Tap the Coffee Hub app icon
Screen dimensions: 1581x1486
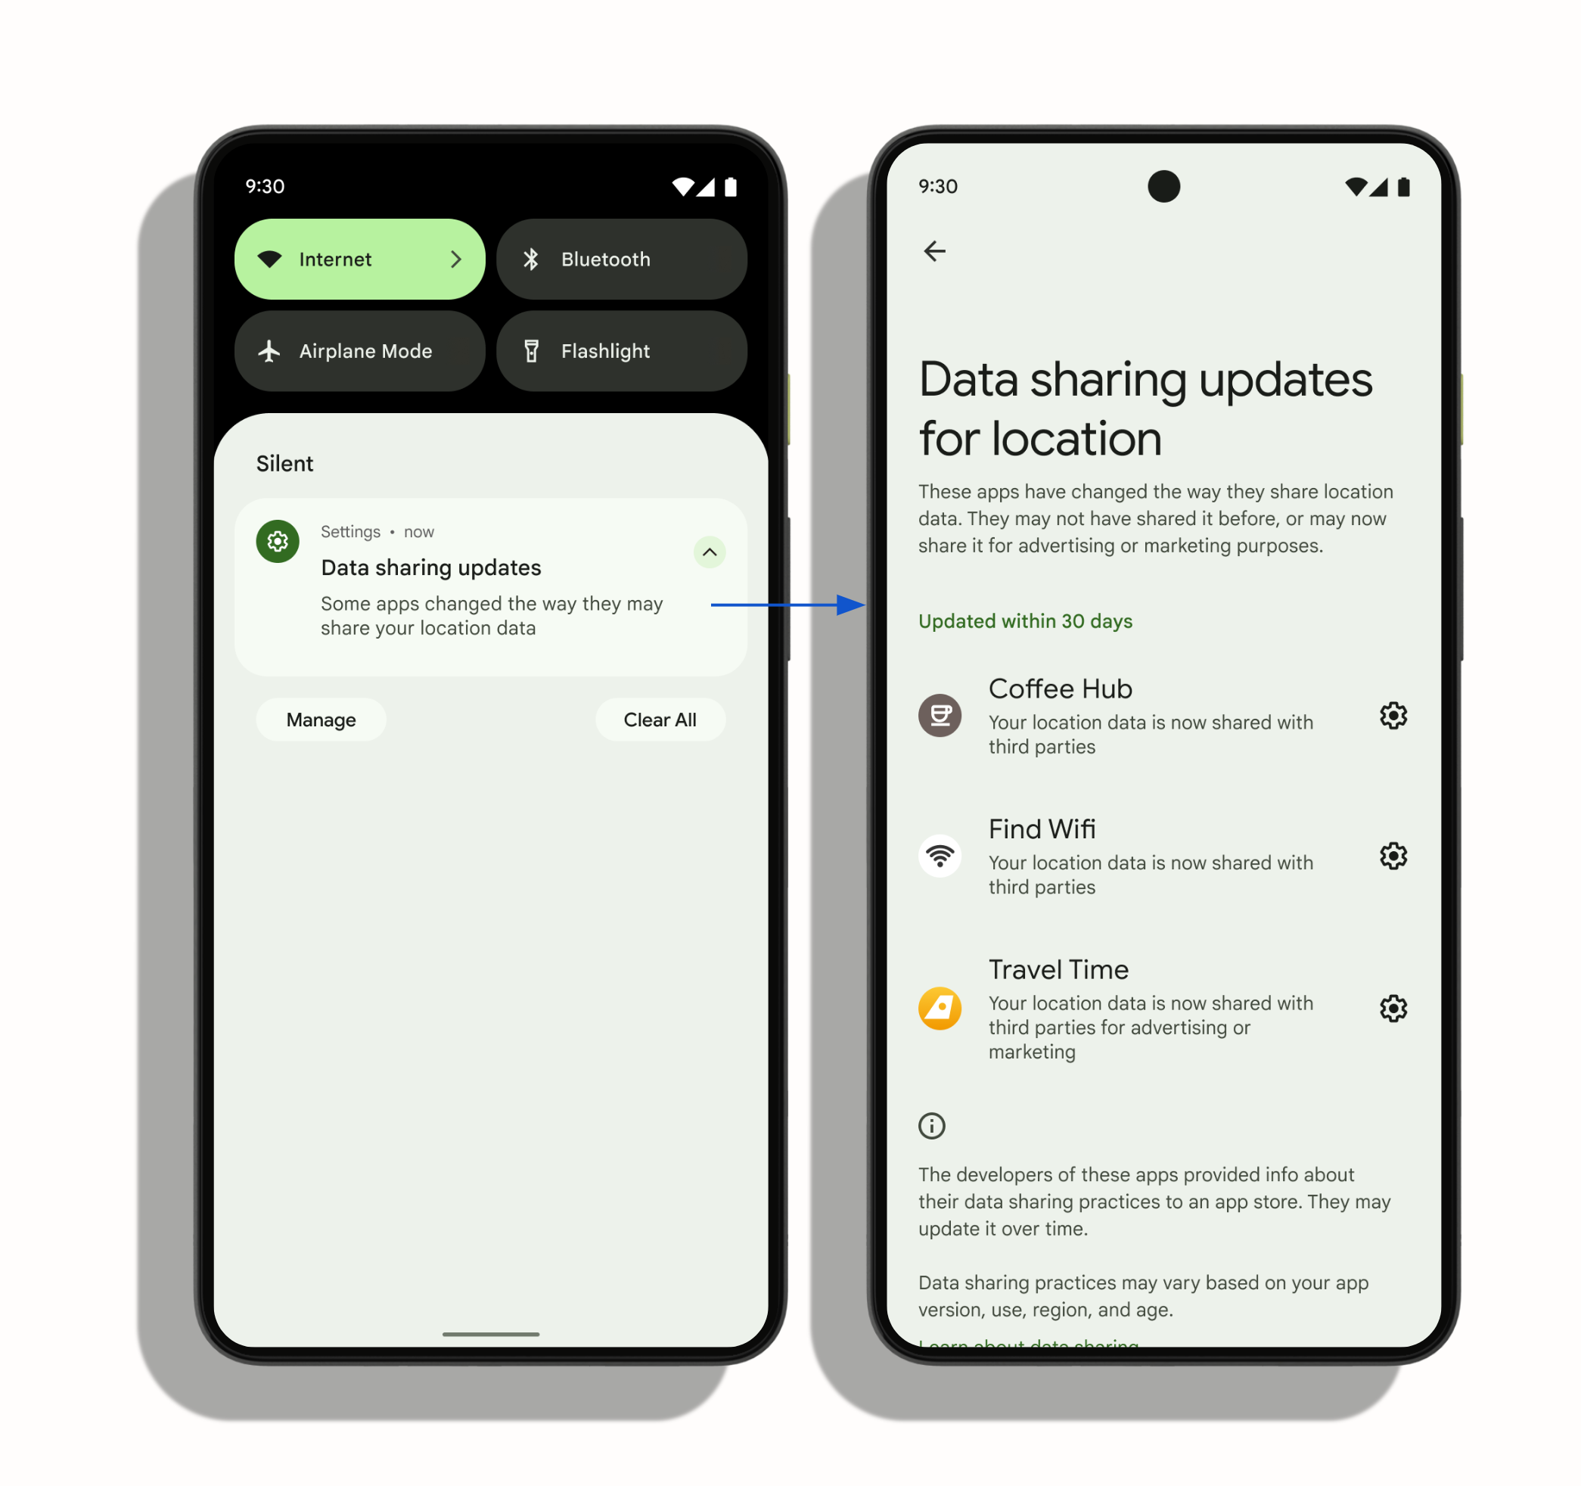point(937,717)
